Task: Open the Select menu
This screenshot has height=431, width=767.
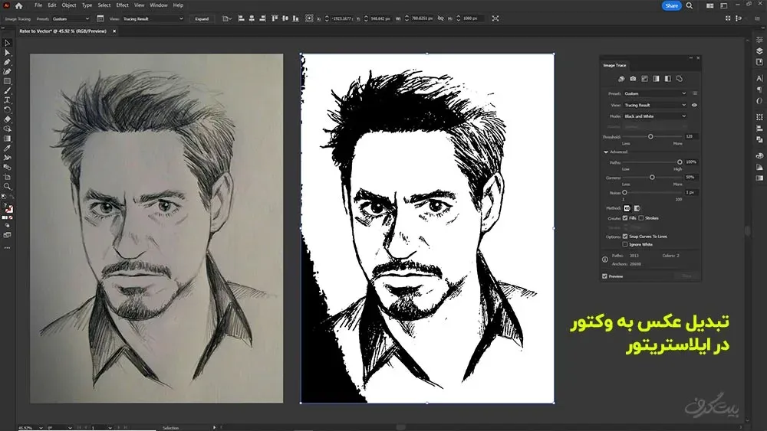Action: pyautogui.click(x=104, y=5)
